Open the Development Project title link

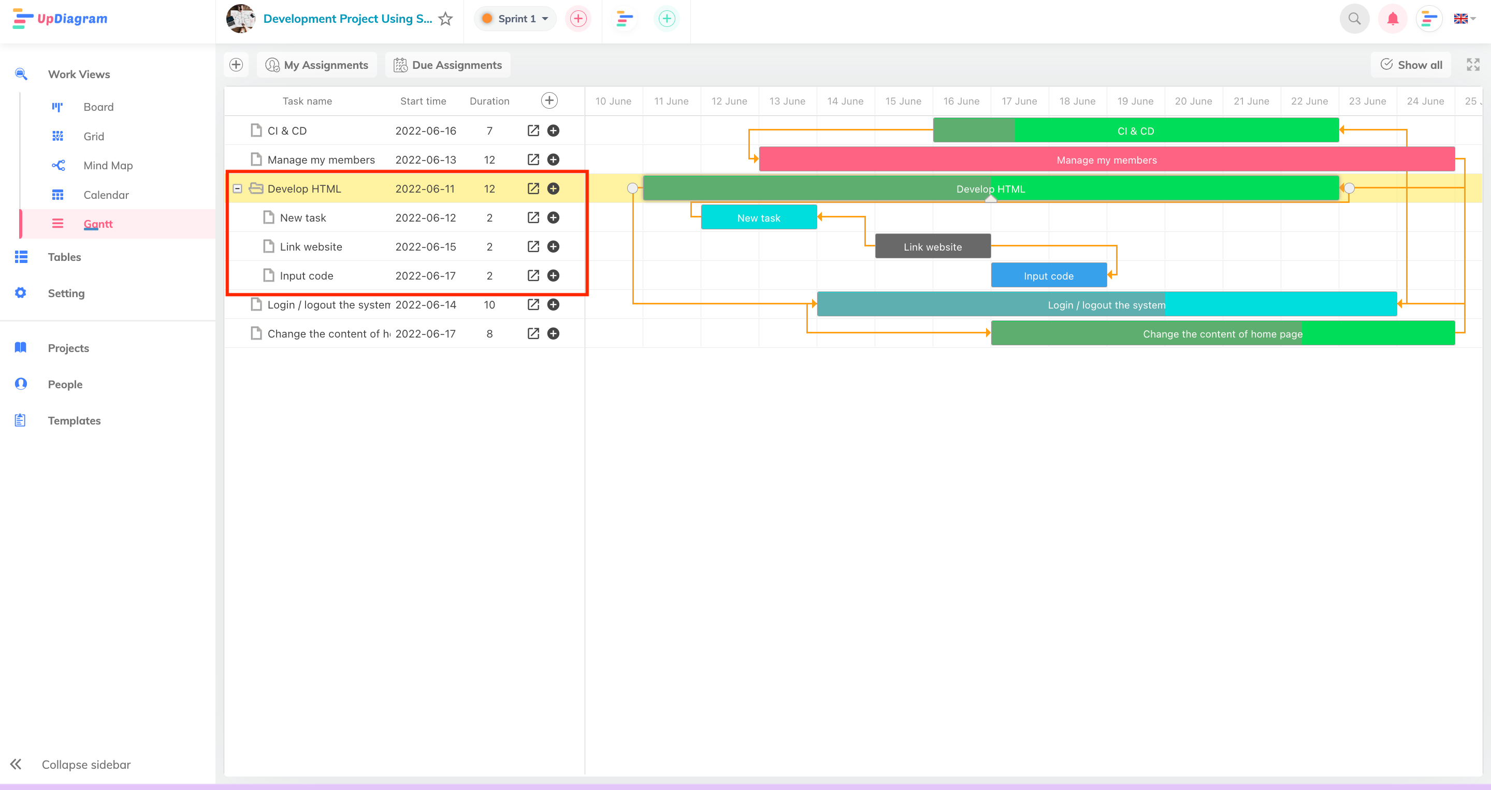(x=348, y=19)
